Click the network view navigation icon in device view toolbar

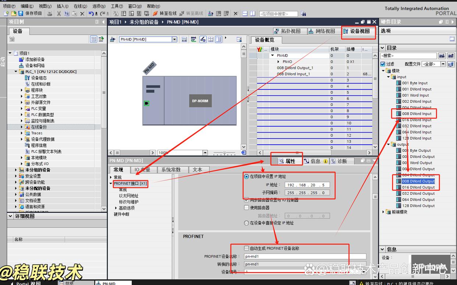(x=113, y=39)
